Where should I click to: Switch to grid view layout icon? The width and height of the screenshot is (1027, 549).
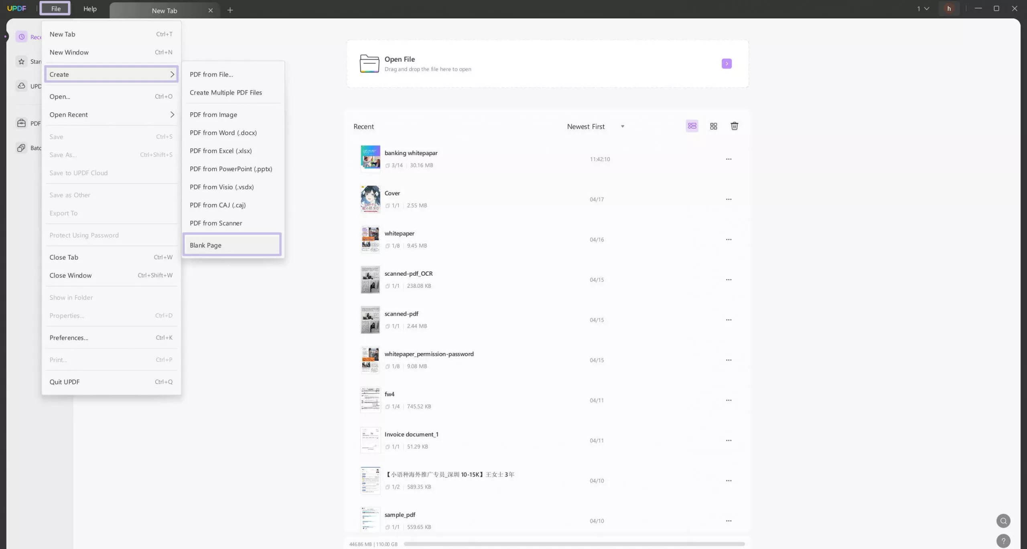coord(713,126)
